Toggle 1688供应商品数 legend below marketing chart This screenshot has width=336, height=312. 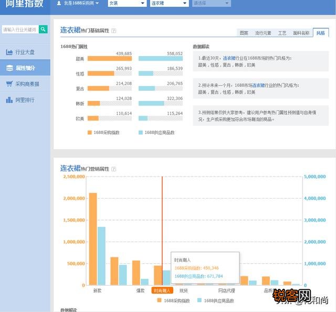(x=216, y=300)
